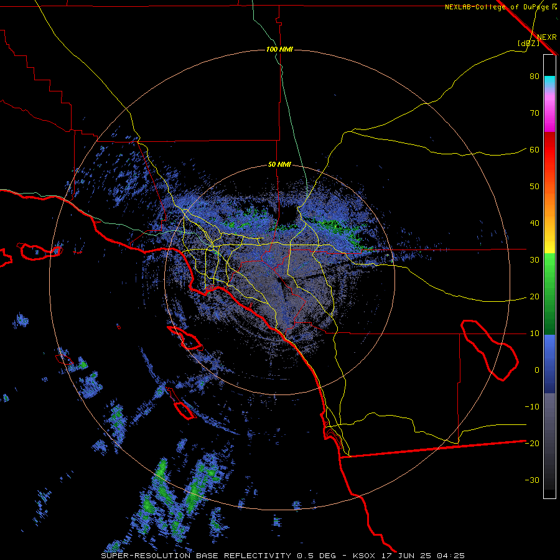Select the NEXLAB-College of DuPage credit text
The height and width of the screenshot is (560, 560).
click(498, 7)
